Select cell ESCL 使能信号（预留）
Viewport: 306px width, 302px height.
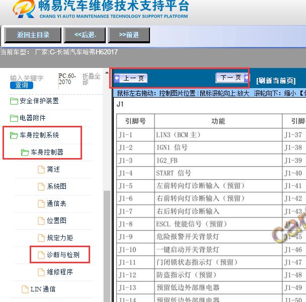pyautogui.click(x=218, y=224)
